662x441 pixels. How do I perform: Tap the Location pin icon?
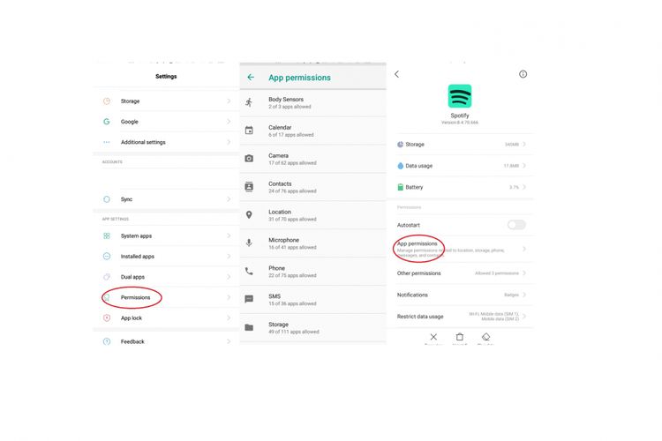click(249, 214)
